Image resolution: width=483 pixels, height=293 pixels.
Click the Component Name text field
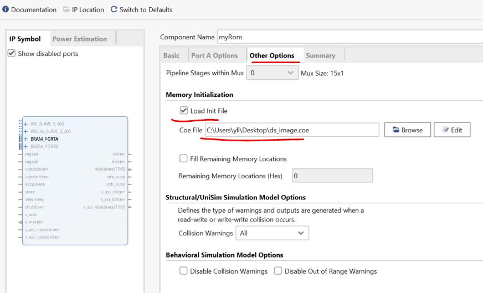point(349,37)
